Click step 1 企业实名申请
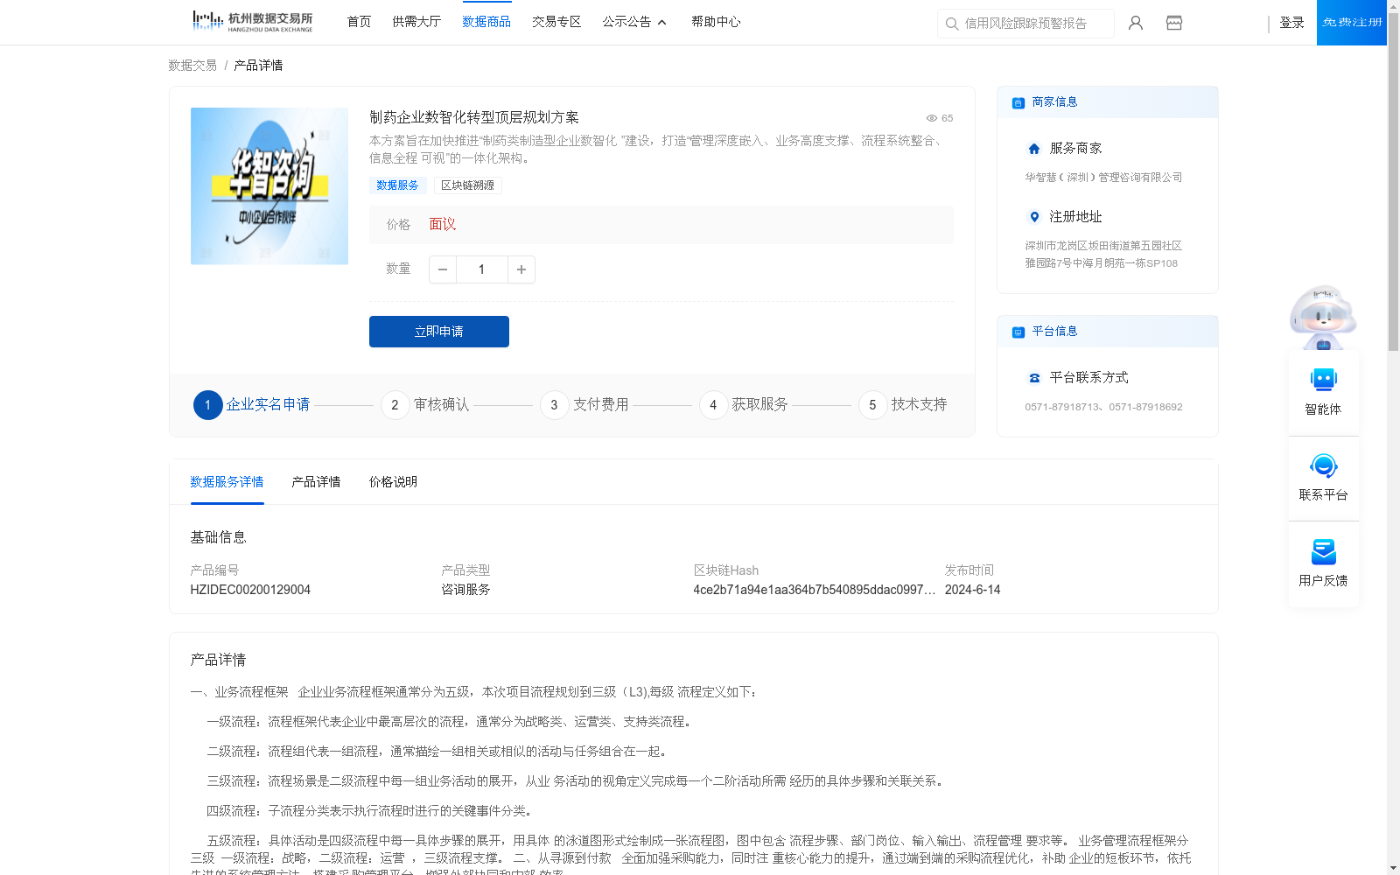The image size is (1400, 875). click(252, 405)
